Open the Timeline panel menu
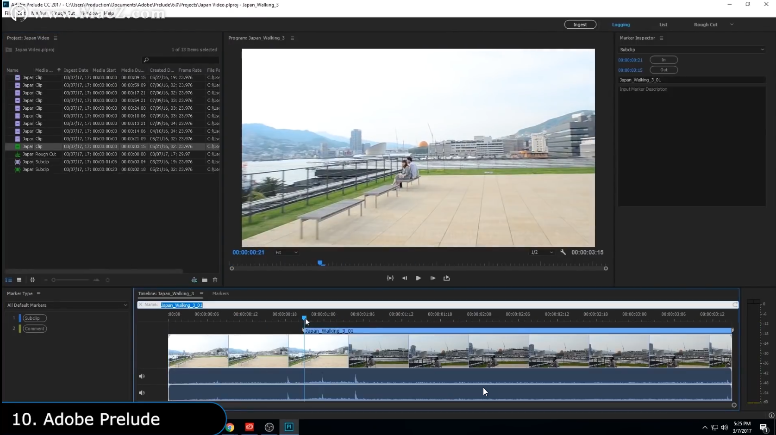 click(x=201, y=294)
